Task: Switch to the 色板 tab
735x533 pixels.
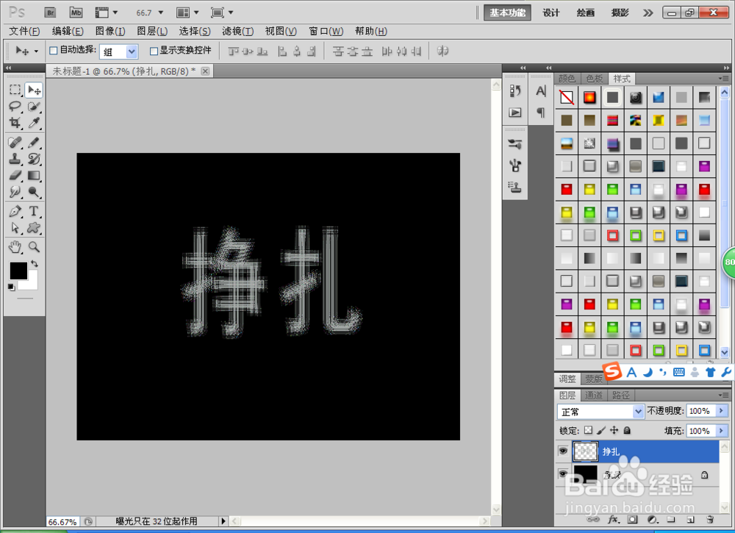Action: (595, 78)
